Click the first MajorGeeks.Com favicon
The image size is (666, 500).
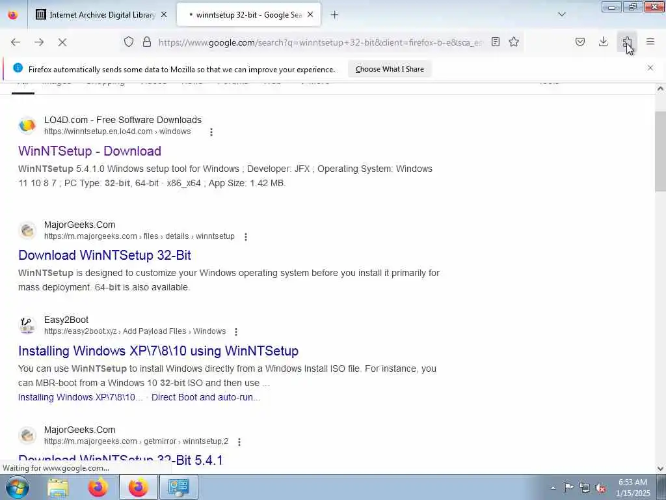click(x=27, y=230)
